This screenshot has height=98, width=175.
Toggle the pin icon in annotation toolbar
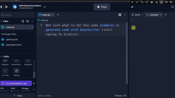click(161, 2)
